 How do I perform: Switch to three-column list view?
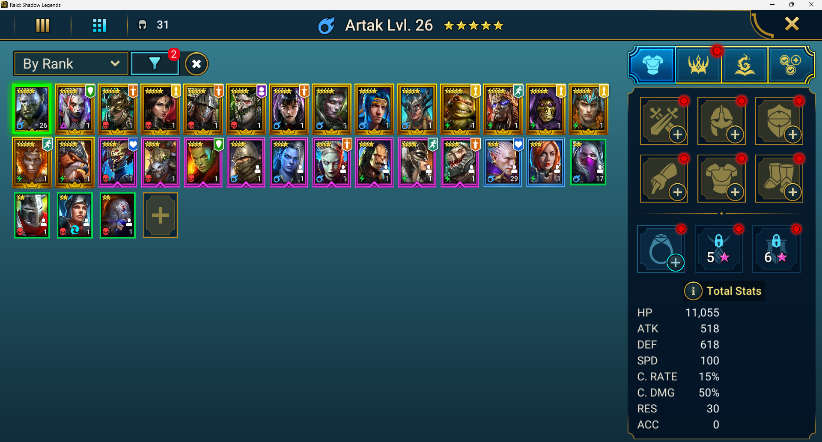tap(42, 25)
